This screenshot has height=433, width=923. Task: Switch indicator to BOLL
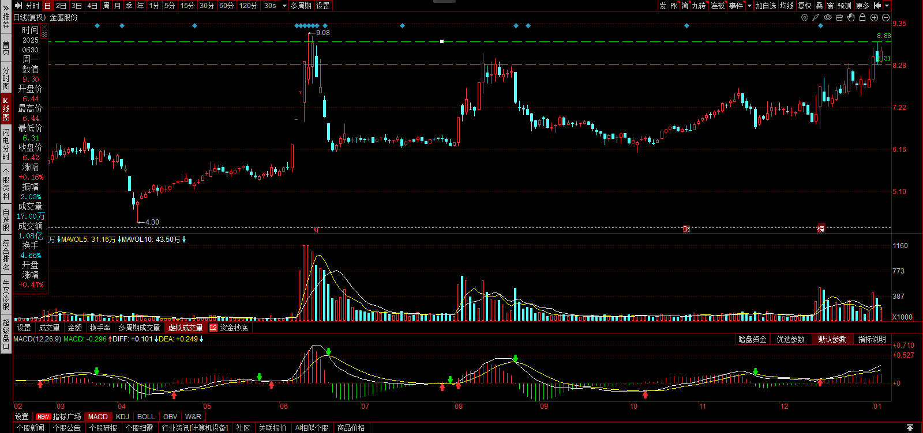tap(146, 416)
